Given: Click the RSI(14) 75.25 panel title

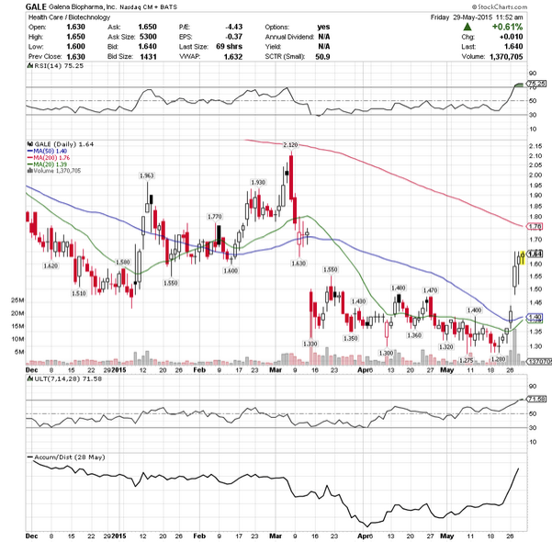Looking at the screenshot, I should [59, 66].
